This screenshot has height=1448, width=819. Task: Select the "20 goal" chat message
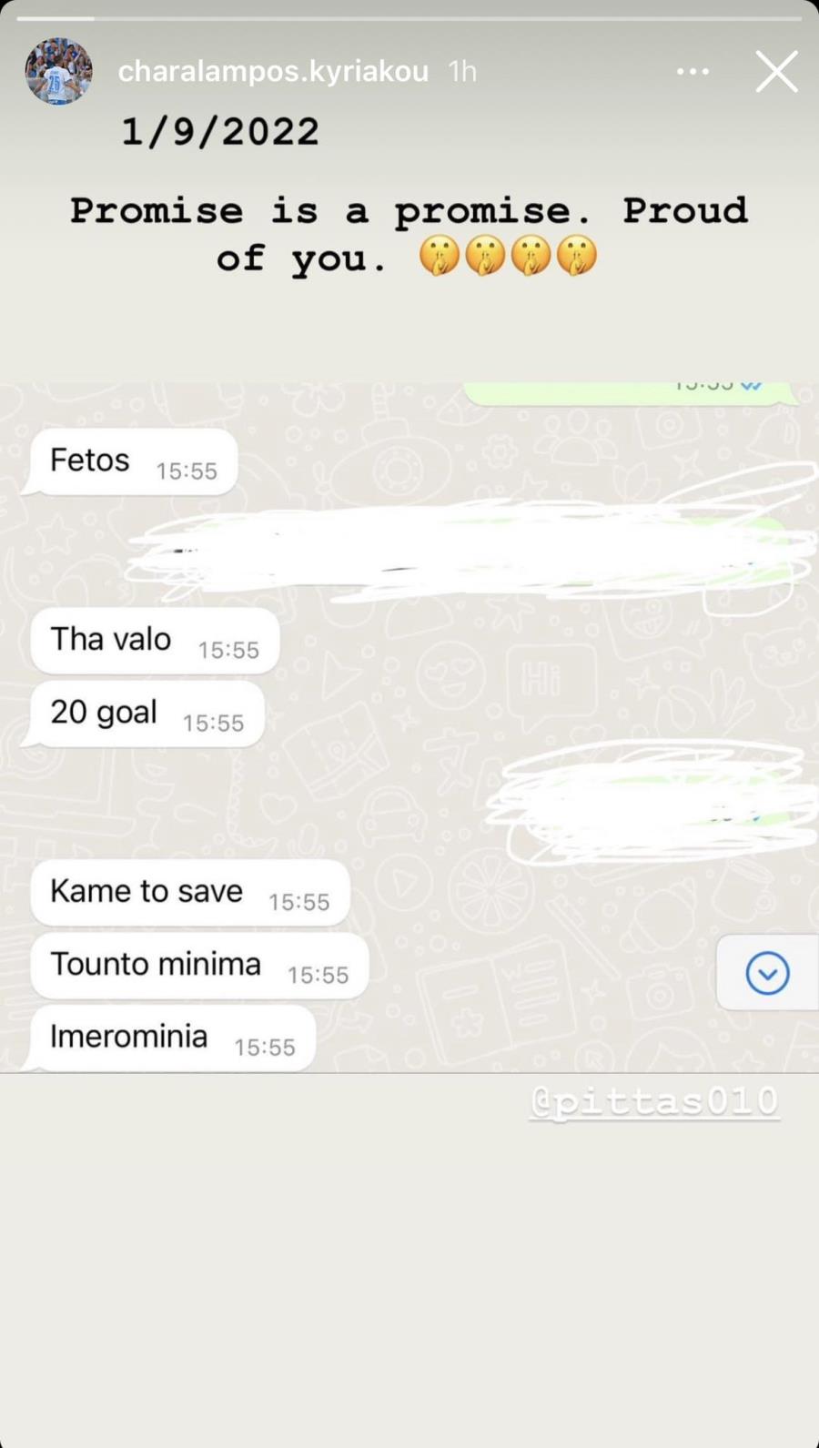(x=147, y=714)
